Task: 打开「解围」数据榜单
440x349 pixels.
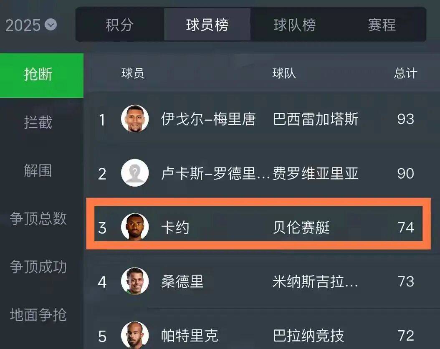Action: coord(38,171)
